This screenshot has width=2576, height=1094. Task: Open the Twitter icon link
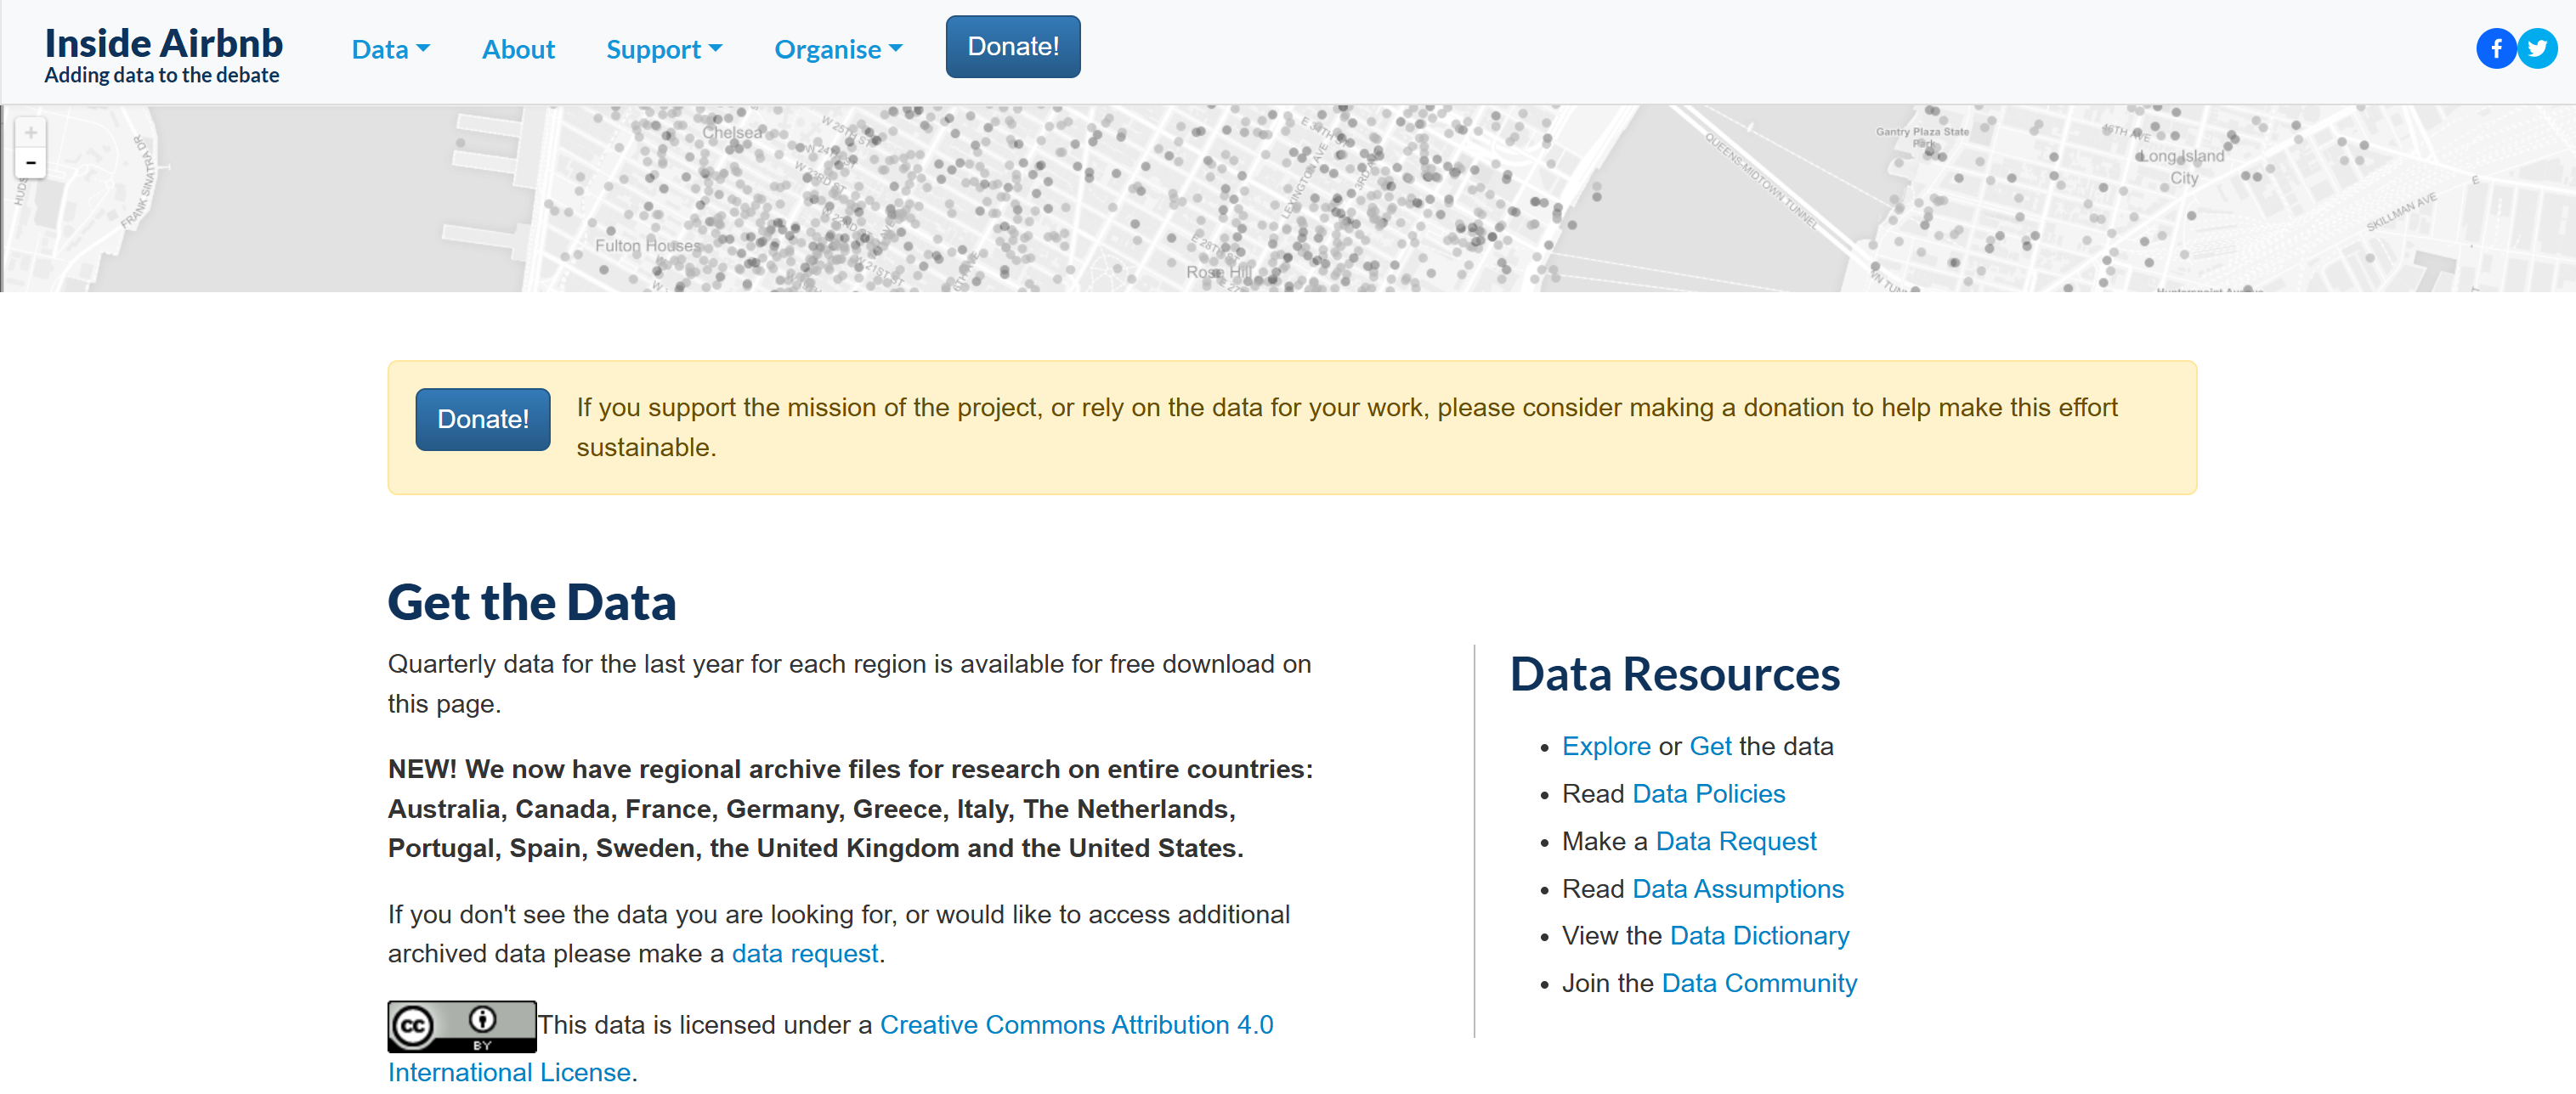[2537, 48]
